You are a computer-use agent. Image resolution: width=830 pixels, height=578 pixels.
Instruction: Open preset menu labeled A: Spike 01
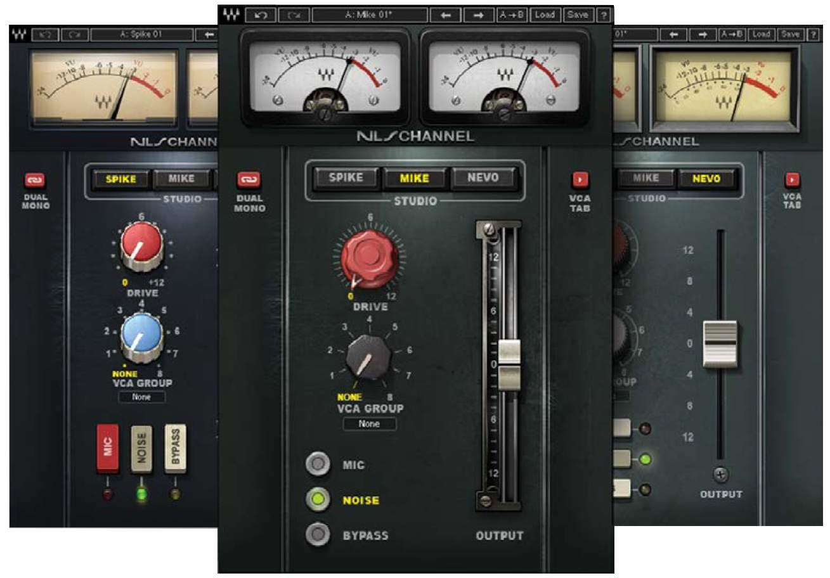click(141, 34)
